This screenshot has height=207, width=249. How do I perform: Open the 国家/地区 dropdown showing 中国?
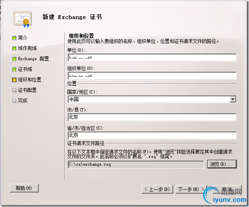[152, 99]
